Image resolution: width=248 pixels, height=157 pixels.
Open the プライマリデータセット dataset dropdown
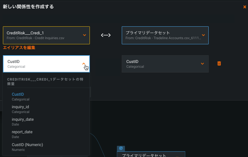(x=203, y=35)
